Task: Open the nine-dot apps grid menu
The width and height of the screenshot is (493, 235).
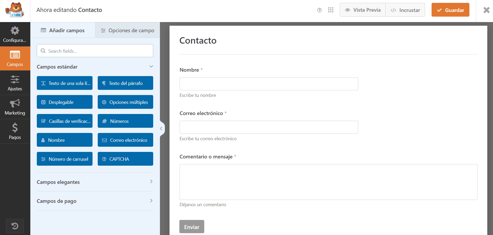Action: pyautogui.click(x=331, y=10)
